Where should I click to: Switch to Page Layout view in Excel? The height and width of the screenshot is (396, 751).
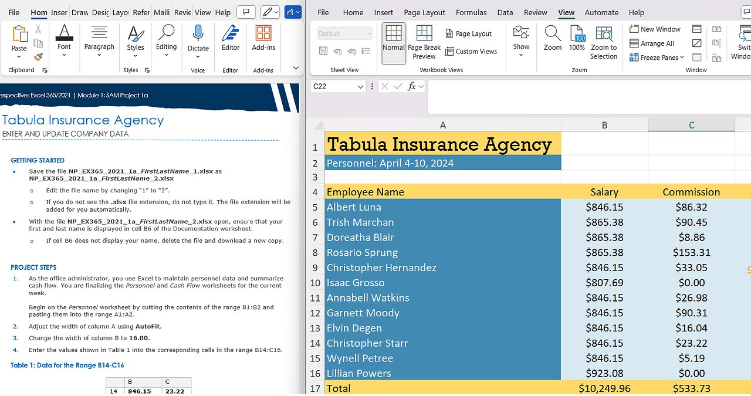click(x=468, y=33)
